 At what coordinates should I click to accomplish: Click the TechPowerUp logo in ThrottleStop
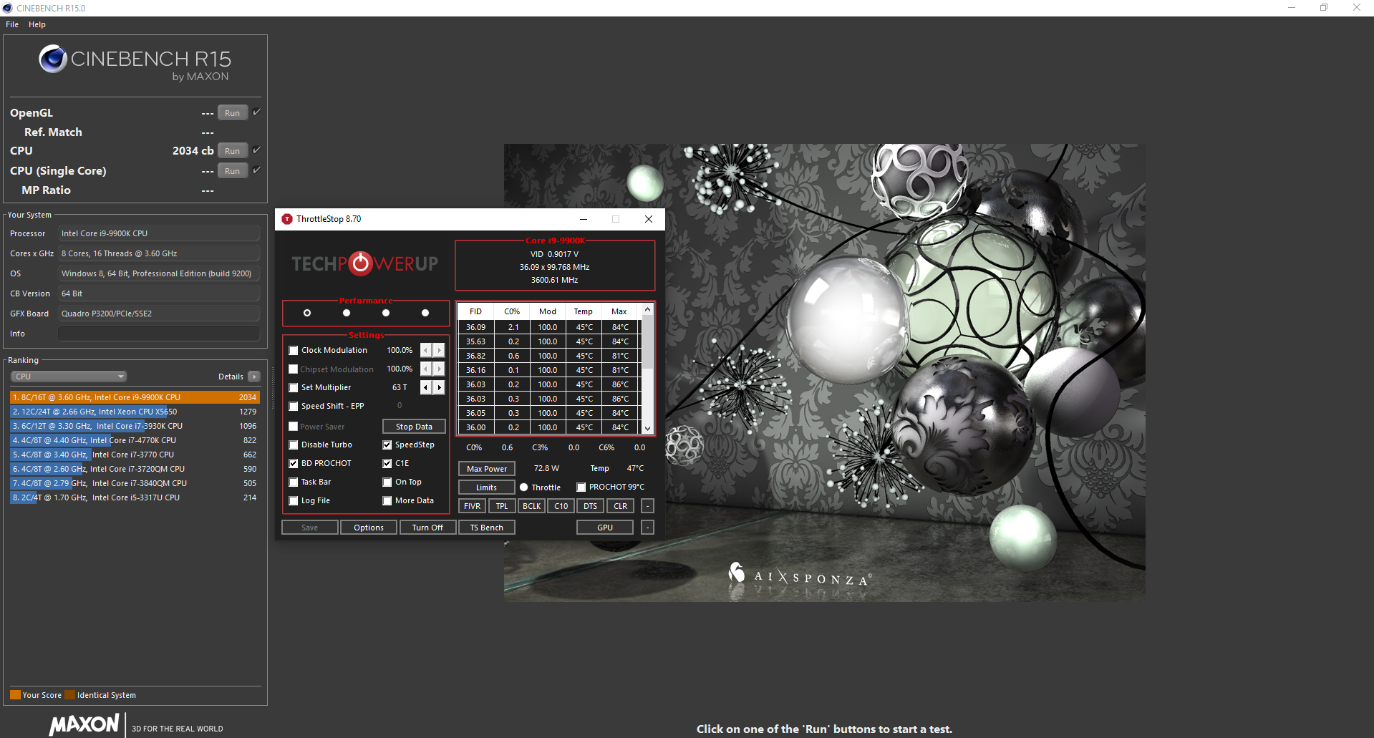(364, 264)
